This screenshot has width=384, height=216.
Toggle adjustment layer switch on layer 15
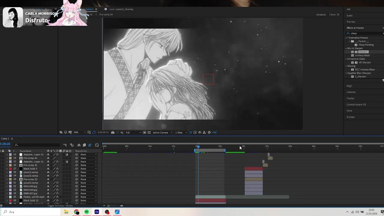(x=67, y=162)
